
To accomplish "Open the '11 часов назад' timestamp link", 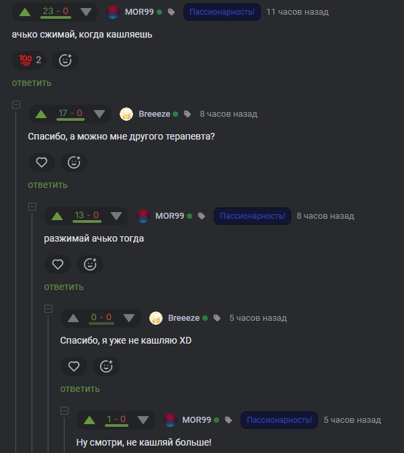I will 298,12.
